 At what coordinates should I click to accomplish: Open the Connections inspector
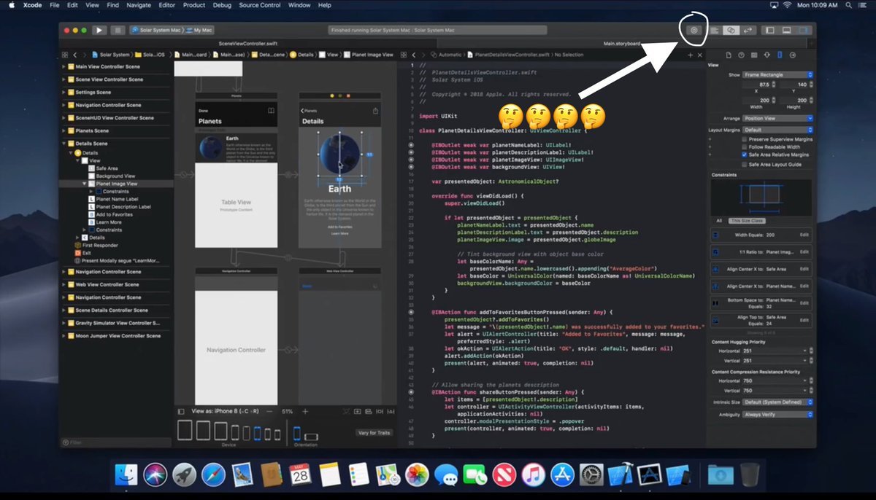tap(792, 55)
